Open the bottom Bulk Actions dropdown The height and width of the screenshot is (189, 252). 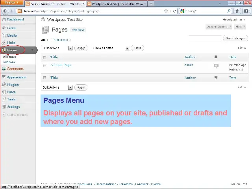tap(57, 87)
